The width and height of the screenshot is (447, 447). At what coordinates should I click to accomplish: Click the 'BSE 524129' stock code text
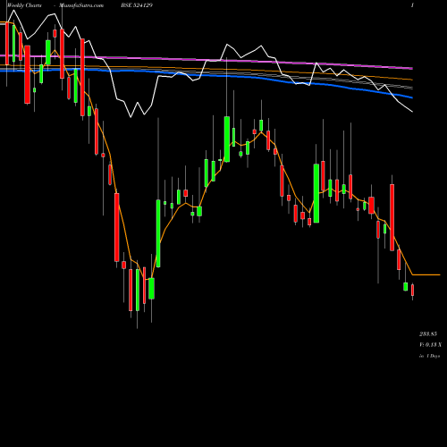tap(137, 5)
